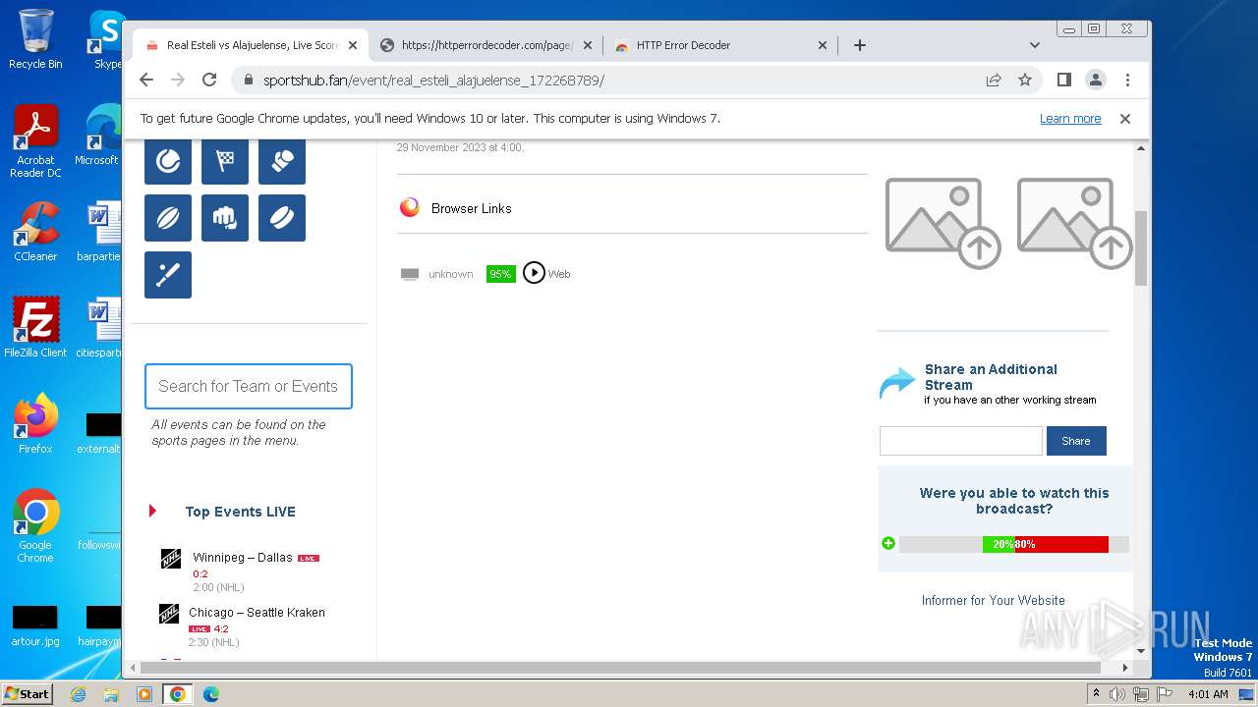The width and height of the screenshot is (1258, 707).
Task: Open Acrobat Reader DC desktop shortcut
Action: coord(35,141)
